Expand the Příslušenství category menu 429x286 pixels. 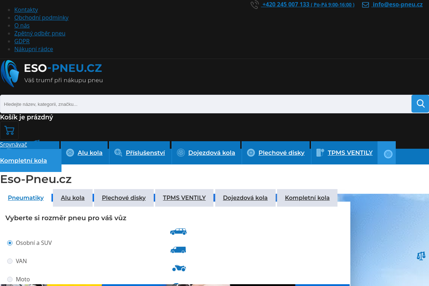click(145, 153)
